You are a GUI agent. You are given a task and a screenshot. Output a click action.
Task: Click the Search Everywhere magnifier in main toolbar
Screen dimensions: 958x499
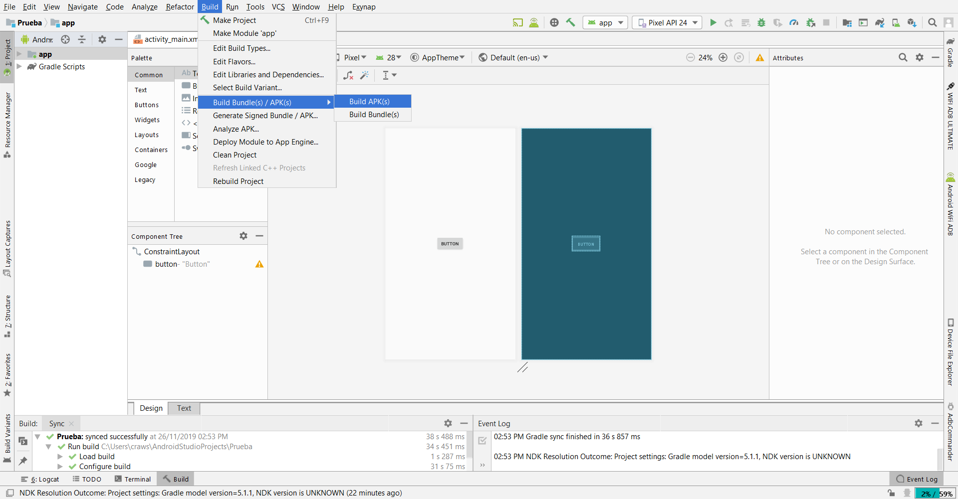pos(932,22)
